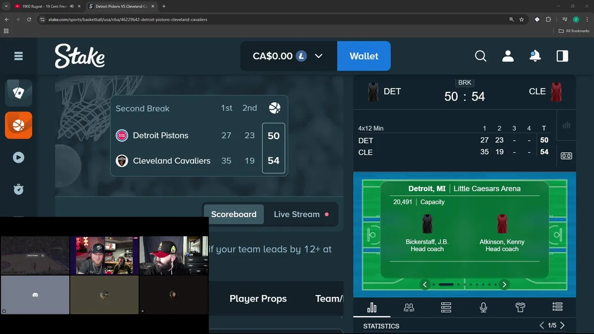The image size is (594, 334).
Task: Click the CLE red jersey in header
Action: tap(556, 92)
